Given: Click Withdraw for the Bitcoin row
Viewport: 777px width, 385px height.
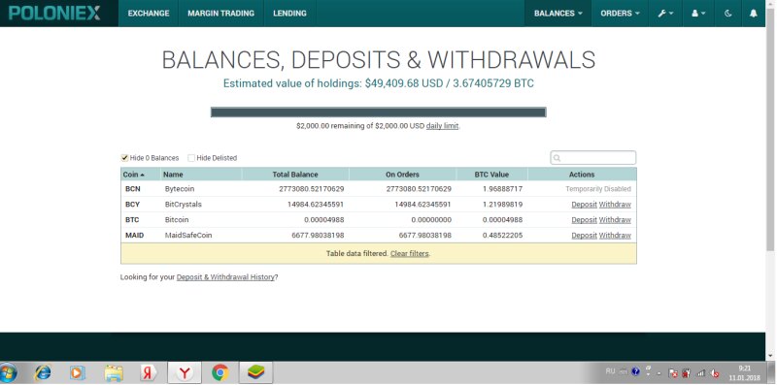Looking at the screenshot, I should point(615,220).
